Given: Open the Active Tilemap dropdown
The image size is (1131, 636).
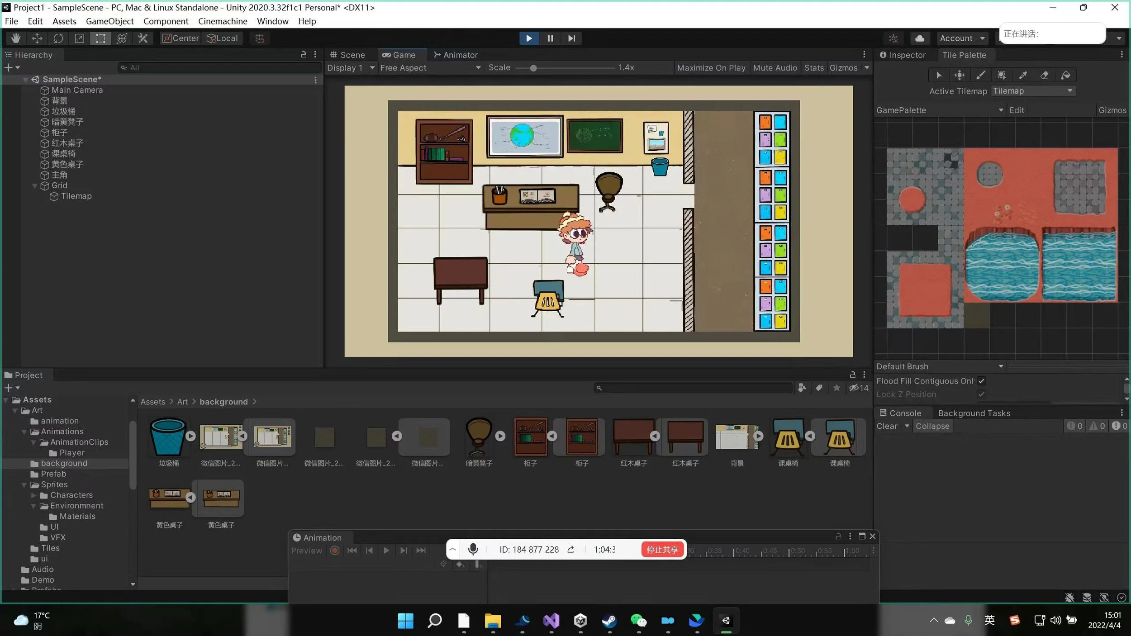Looking at the screenshot, I should pos(1032,91).
